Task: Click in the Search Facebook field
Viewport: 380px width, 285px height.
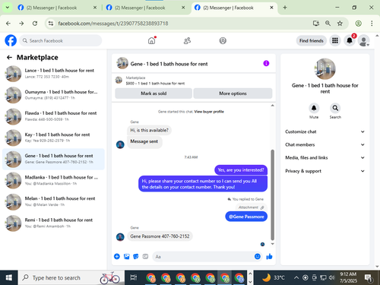Action: tap(61, 40)
